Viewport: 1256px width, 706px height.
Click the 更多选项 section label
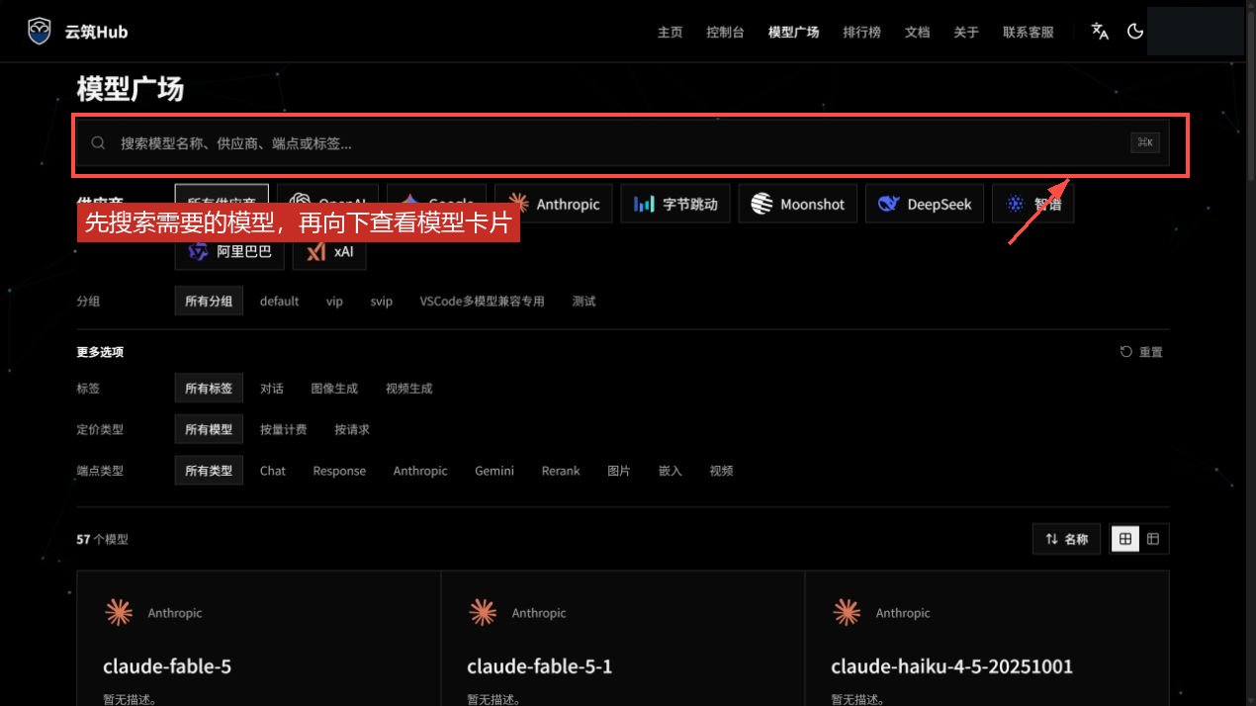pos(100,352)
